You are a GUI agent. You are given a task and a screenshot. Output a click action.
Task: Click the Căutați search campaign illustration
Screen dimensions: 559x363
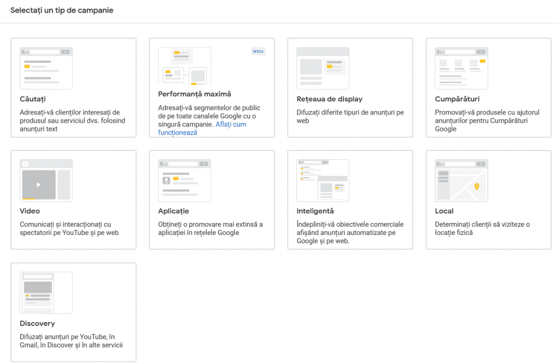(x=46, y=68)
